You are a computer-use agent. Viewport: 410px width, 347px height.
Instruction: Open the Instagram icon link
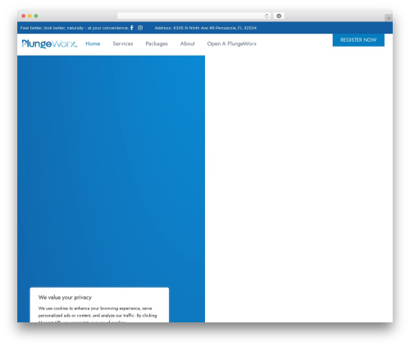coord(140,28)
